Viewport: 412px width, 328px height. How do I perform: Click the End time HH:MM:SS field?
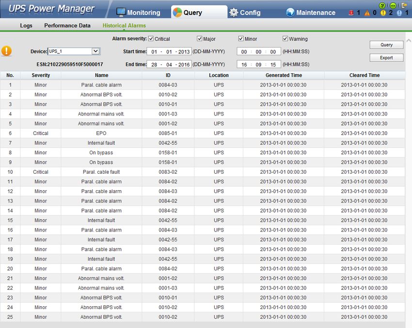point(258,65)
